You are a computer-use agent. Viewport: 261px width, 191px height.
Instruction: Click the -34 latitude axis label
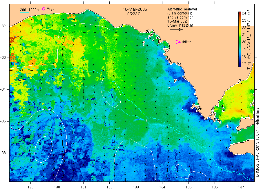[x=3, y=89]
